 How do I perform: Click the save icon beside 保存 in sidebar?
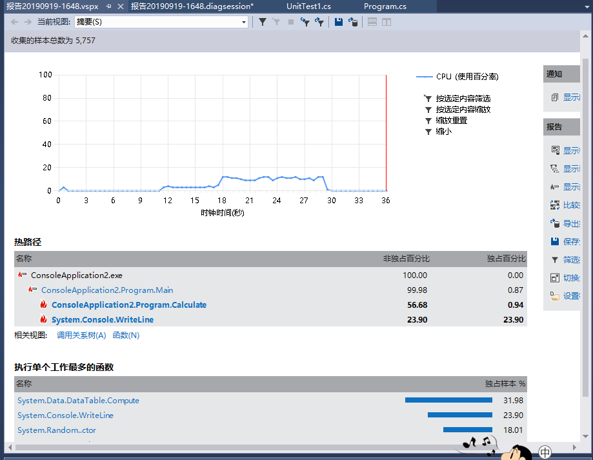[555, 241]
